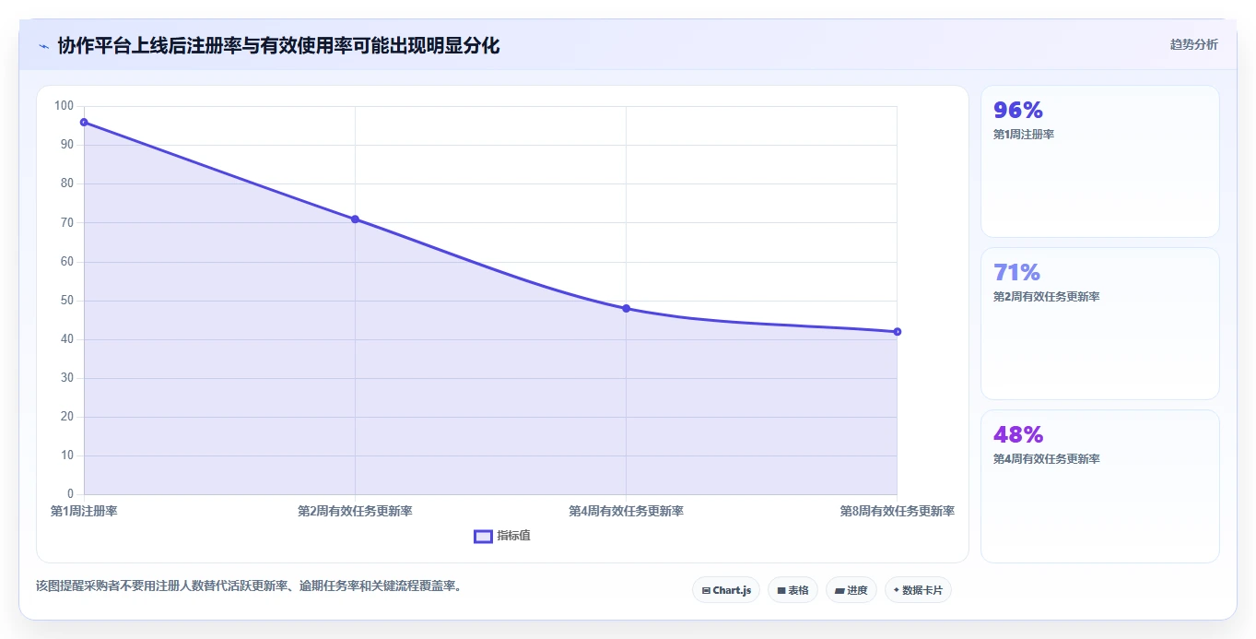The width and height of the screenshot is (1256, 639).
Task: Click the x-axis label 第1周注册率
Action: pyautogui.click(x=84, y=511)
